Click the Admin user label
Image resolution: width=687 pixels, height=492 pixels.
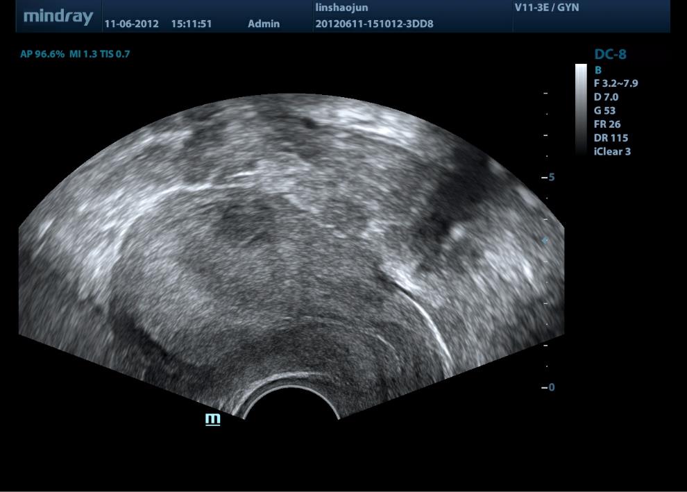(x=264, y=24)
